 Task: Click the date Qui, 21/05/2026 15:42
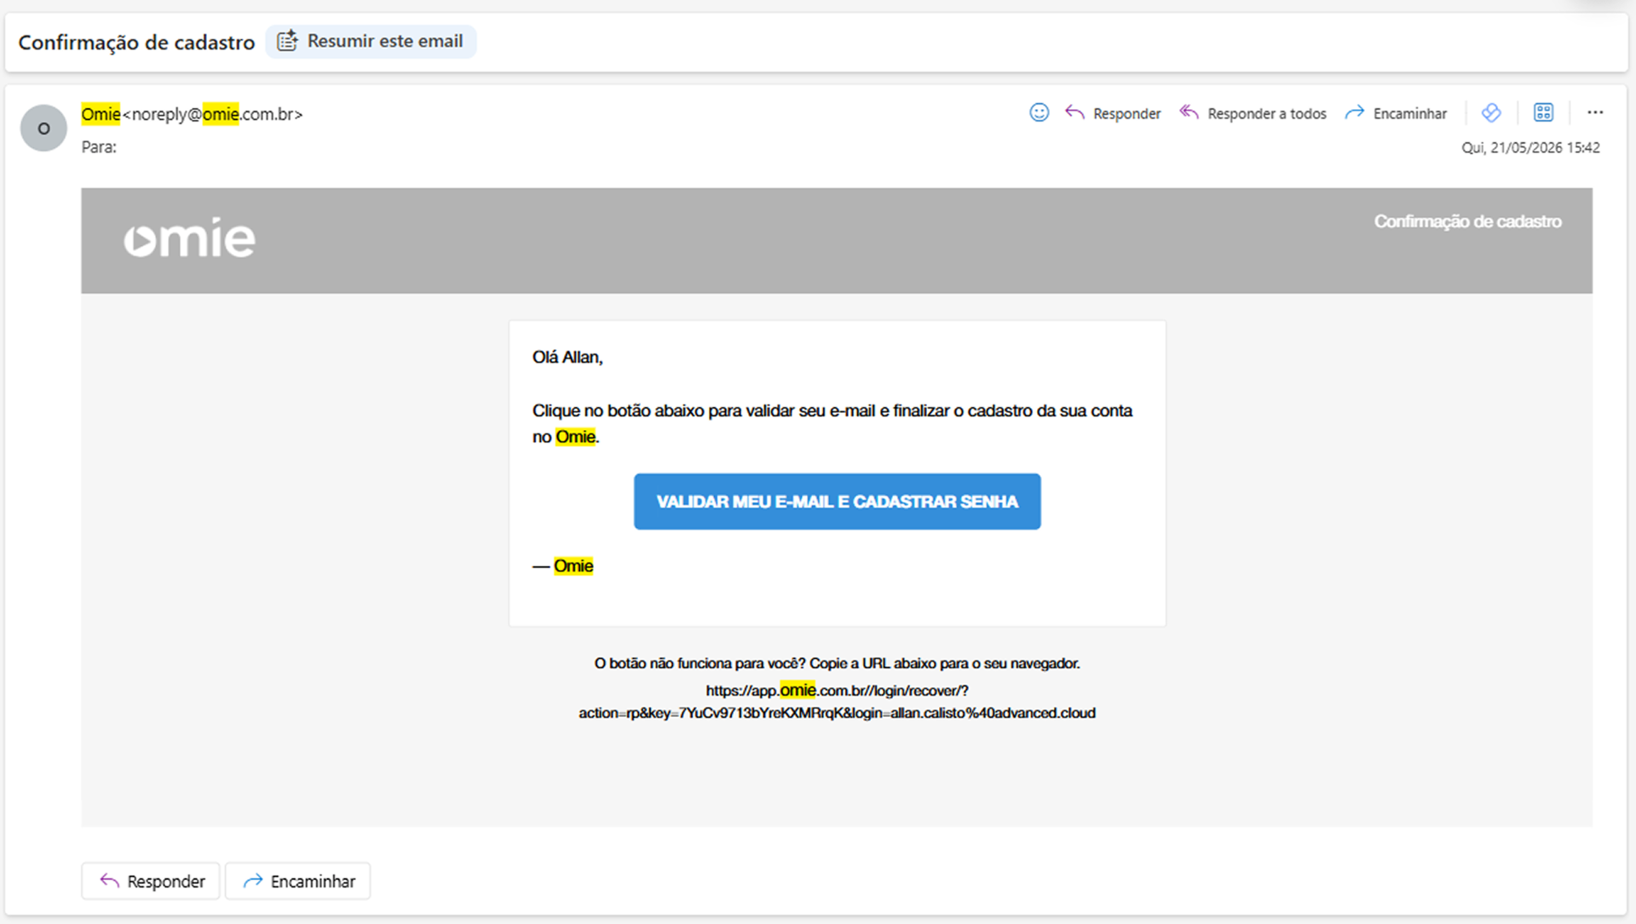1530,147
